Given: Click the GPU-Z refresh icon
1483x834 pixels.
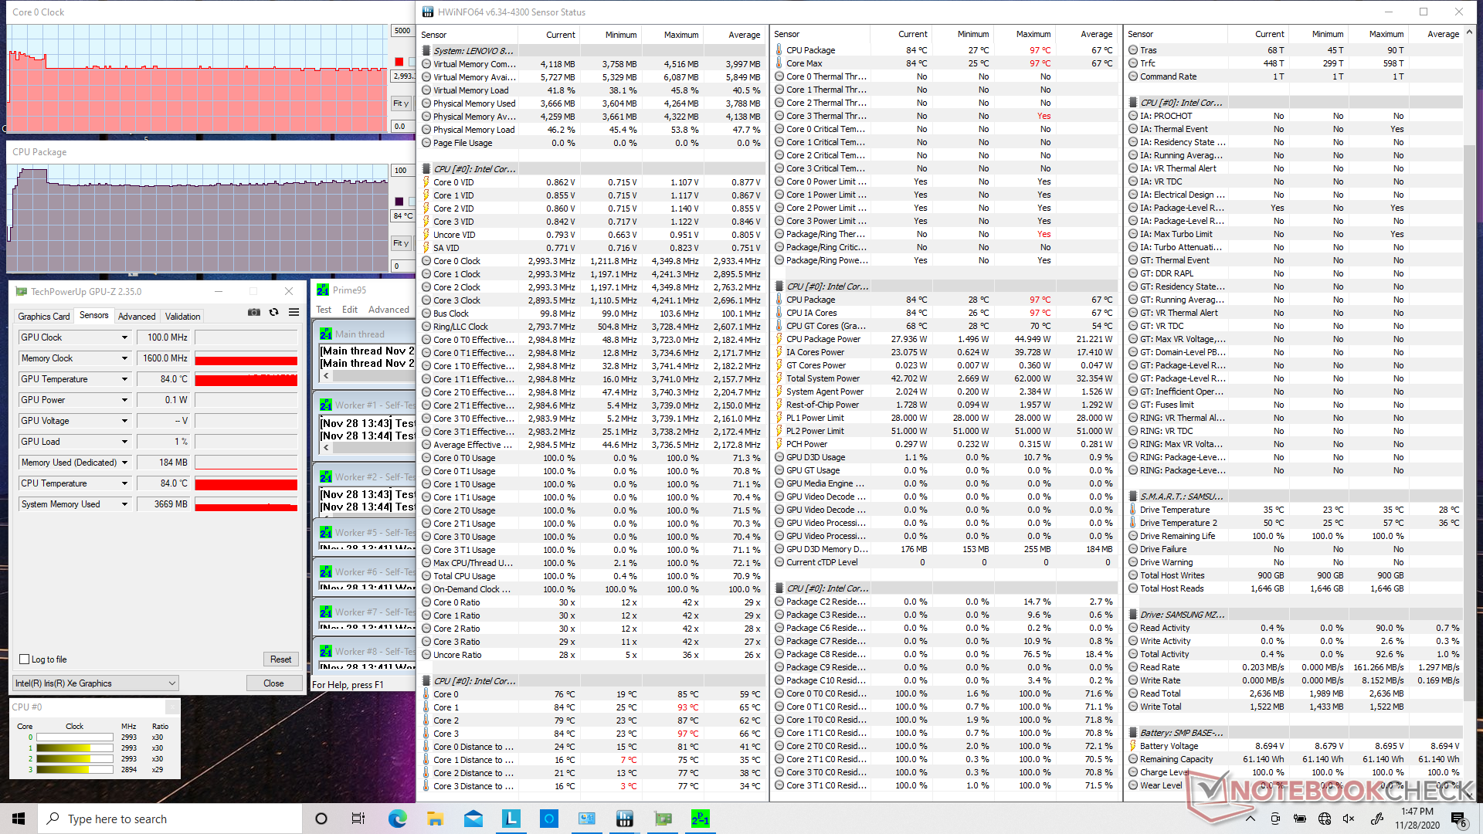Looking at the screenshot, I should (273, 313).
